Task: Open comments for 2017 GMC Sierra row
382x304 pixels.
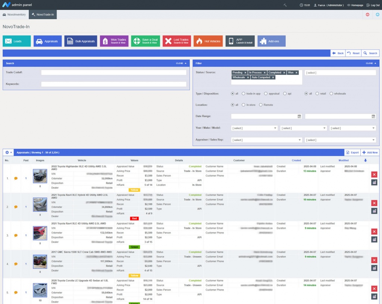Action: [x=16, y=264]
